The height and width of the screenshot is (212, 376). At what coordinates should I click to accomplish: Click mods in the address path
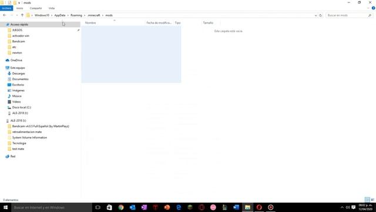tap(109, 15)
